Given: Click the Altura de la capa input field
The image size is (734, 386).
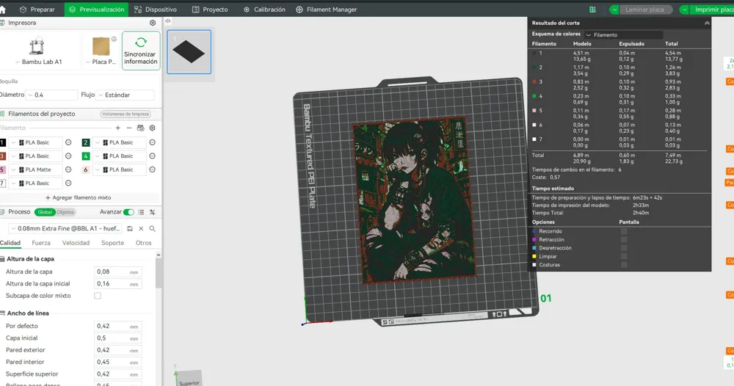Looking at the screenshot, I should click(117, 272).
